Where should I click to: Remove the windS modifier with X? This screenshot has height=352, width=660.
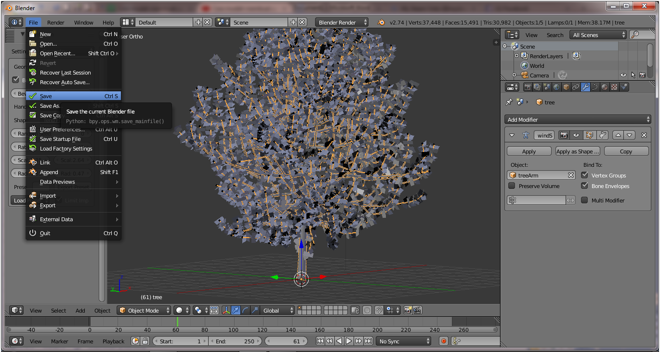coord(644,136)
